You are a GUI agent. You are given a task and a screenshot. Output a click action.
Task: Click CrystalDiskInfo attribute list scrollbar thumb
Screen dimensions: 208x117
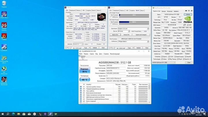pyautogui.click(x=149, y=87)
